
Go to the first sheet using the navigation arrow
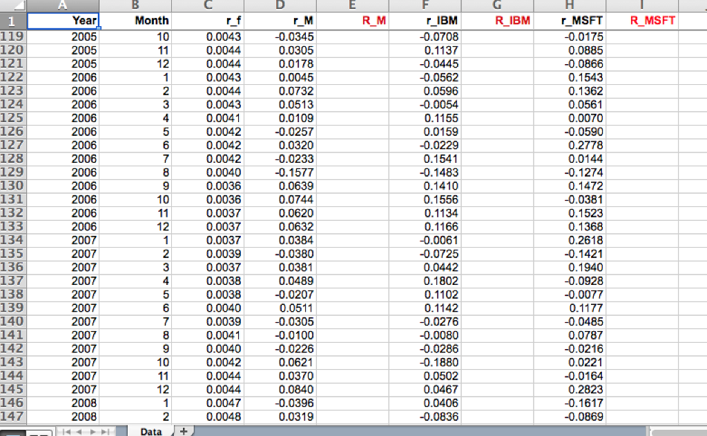coord(66,431)
